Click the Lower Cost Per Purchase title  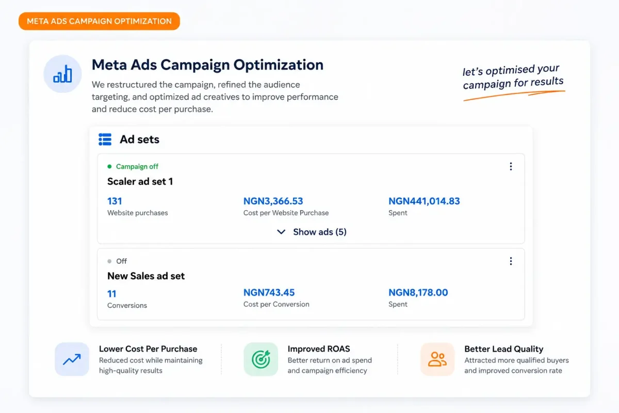point(148,349)
